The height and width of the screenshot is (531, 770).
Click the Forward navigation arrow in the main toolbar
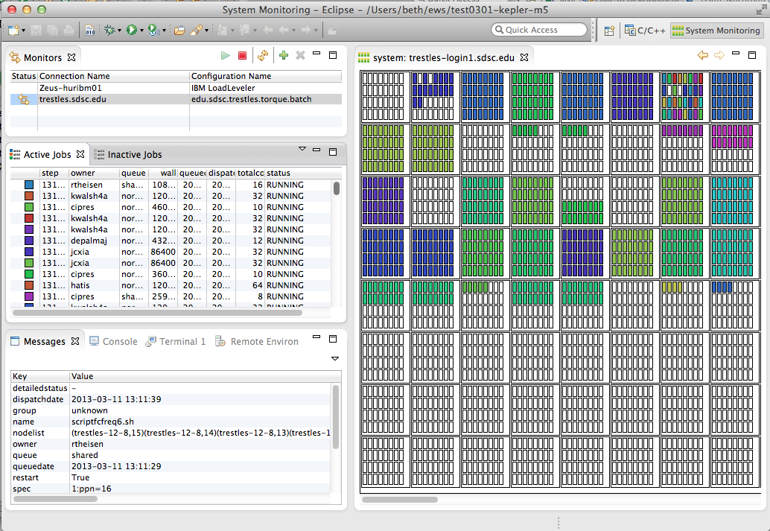point(305,31)
